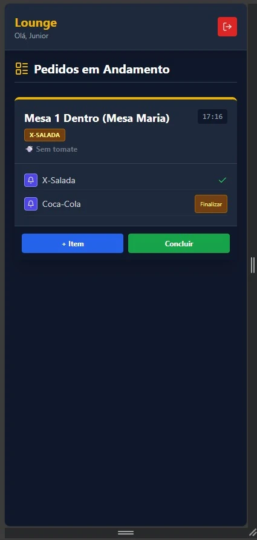Finalize the Coca-Cola item with Finalizar

click(x=211, y=204)
